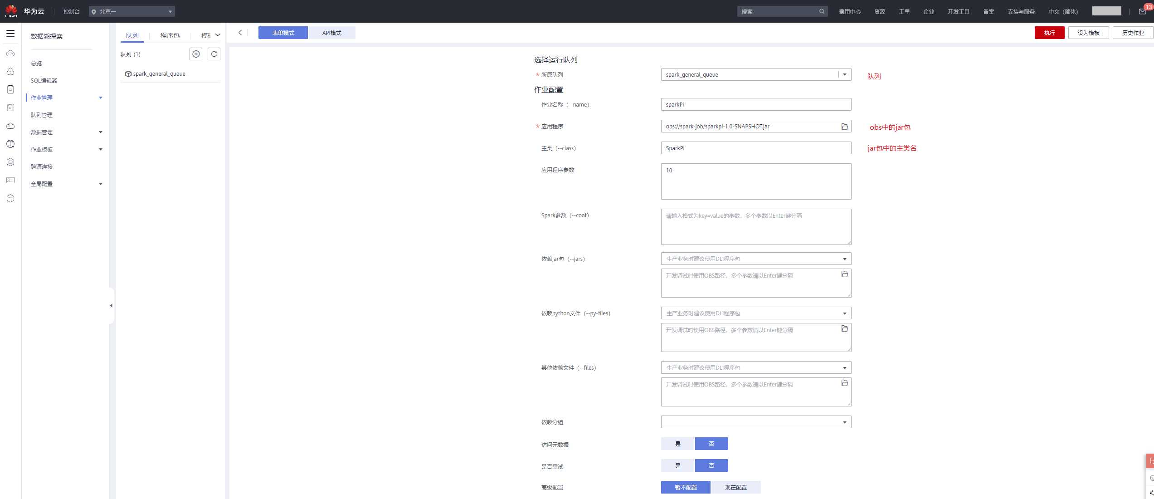Screen dimensions: 1154x499
Task: Open the hamburger menu icon
Action: (x=10, y=34)
